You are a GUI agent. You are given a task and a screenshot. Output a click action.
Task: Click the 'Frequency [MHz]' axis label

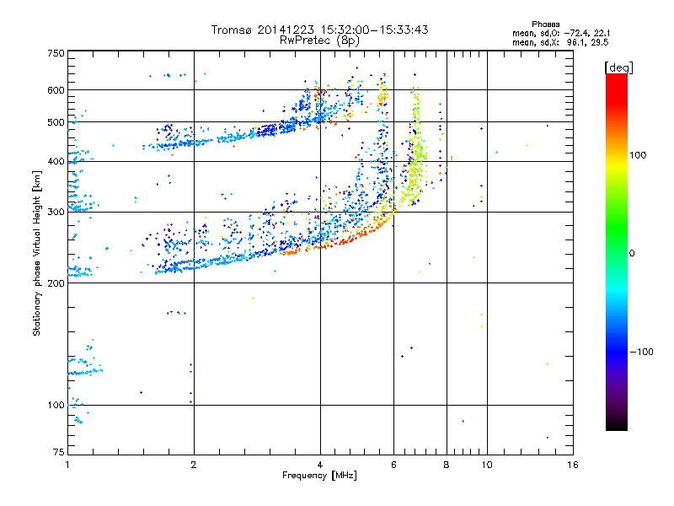(x=319, y=476)
